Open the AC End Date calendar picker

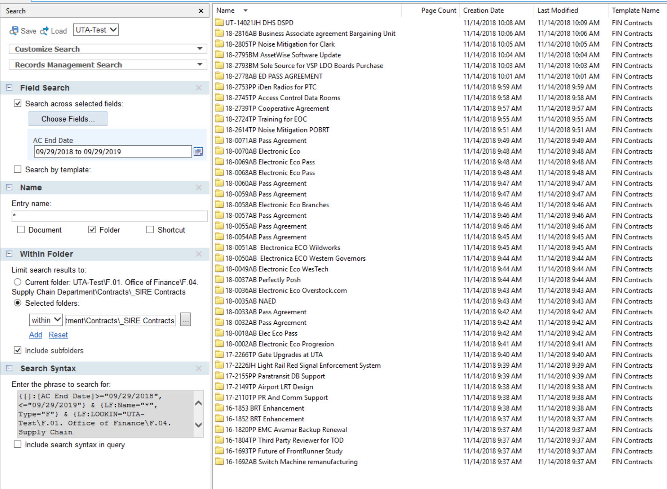(x=198, y=151)
